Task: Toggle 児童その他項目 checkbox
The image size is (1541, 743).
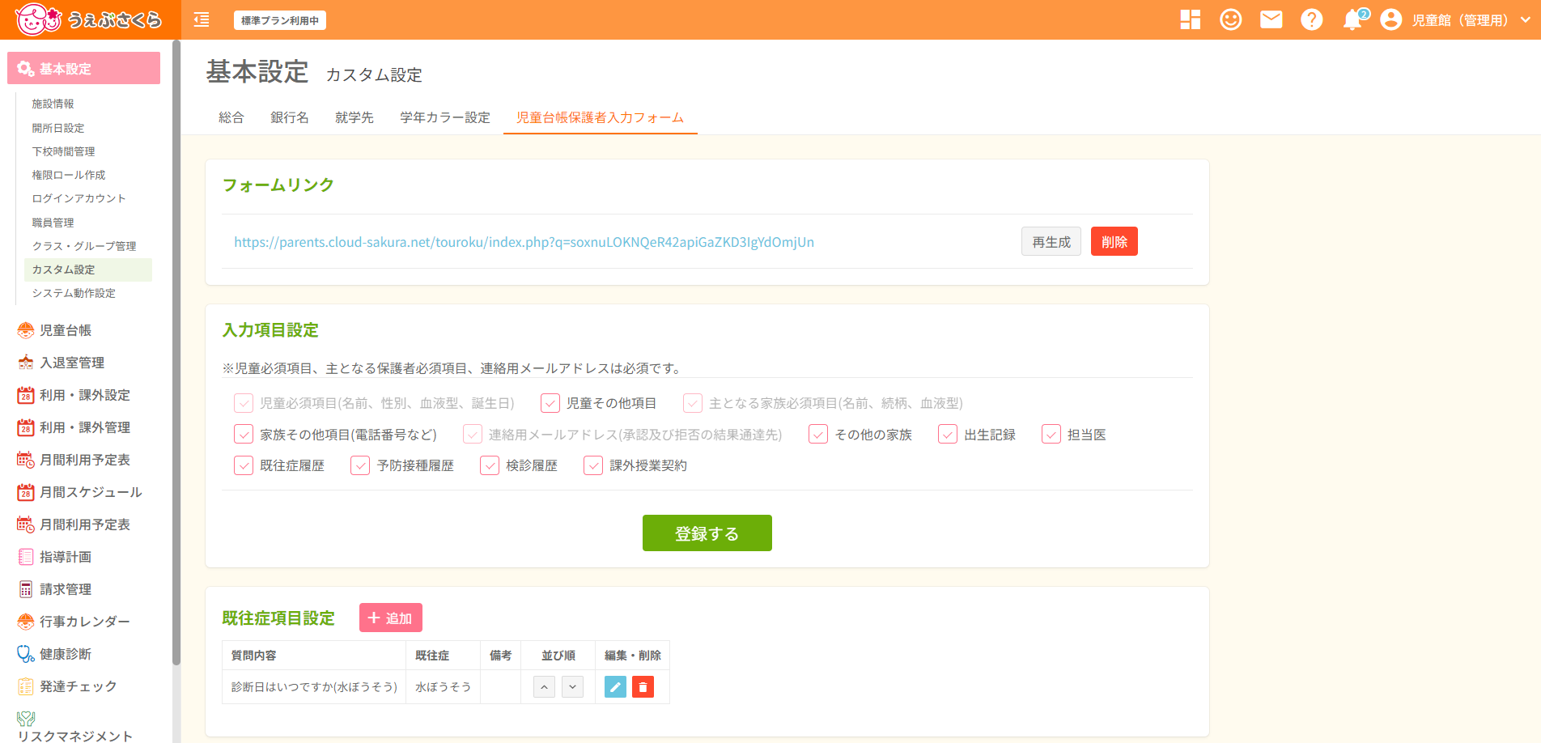Action: 550,403
